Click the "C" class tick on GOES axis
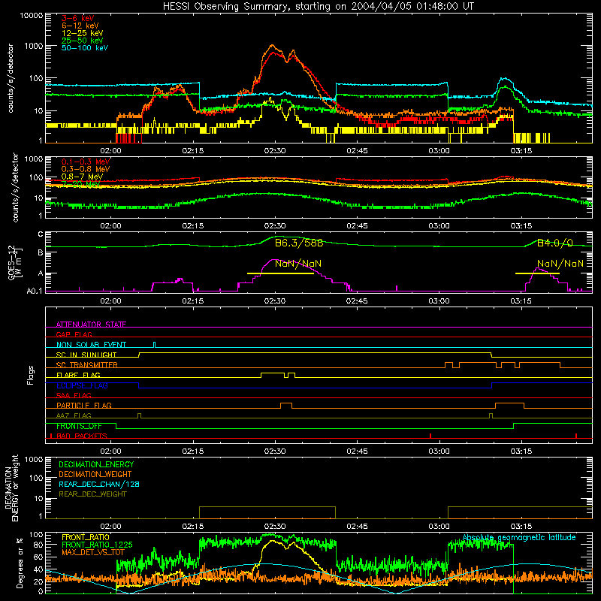Image resolution: width=601 pixels, height=601 pixels. (x=41, y=234)
